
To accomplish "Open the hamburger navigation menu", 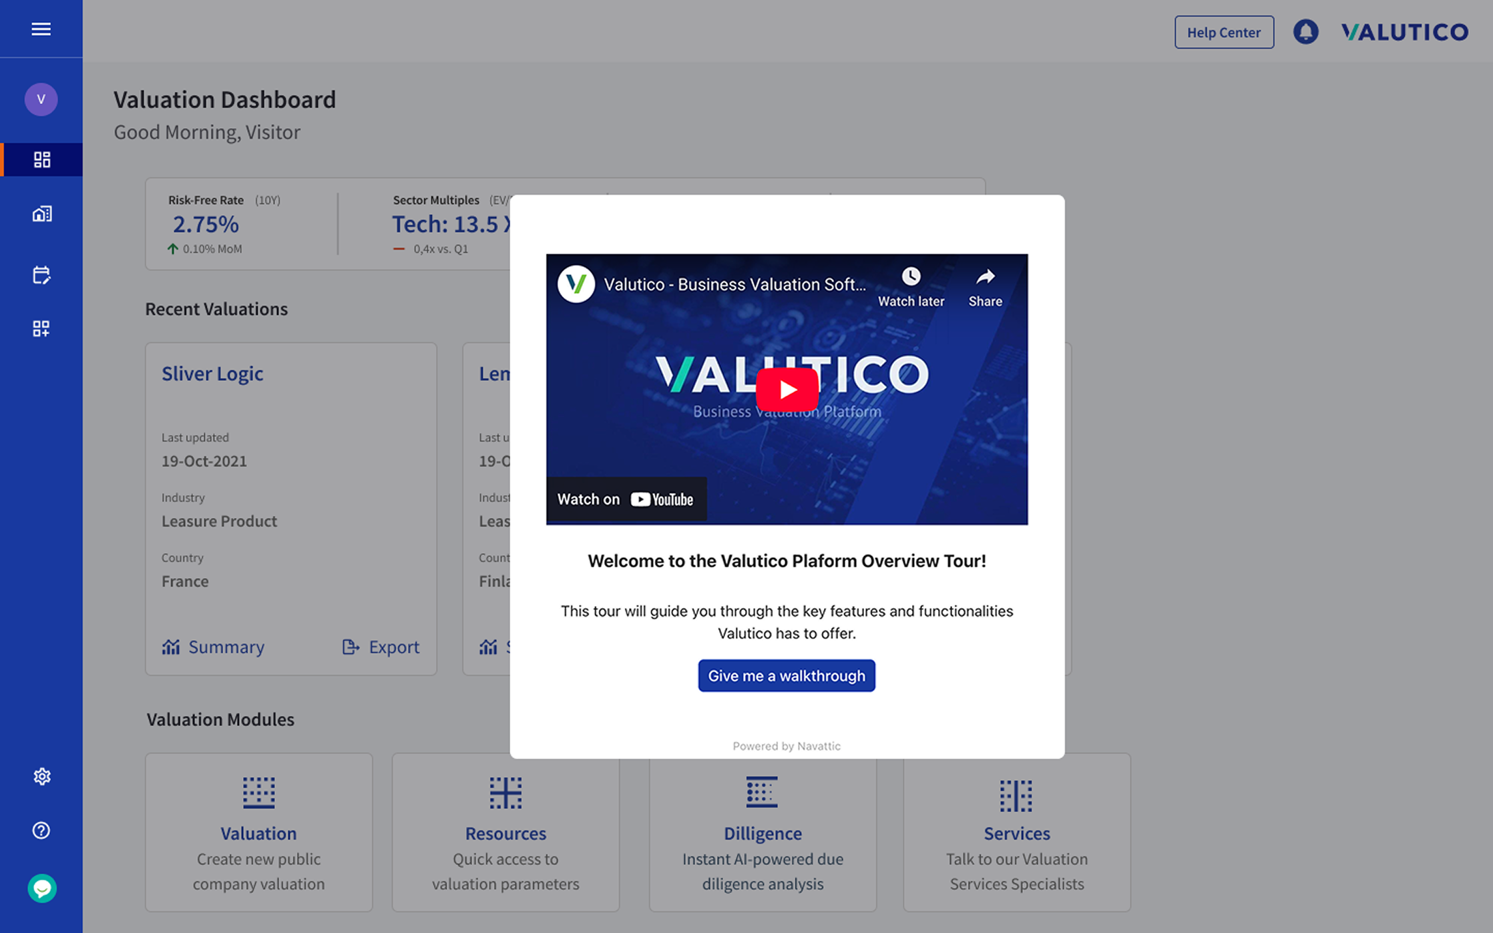I will 41,29.
